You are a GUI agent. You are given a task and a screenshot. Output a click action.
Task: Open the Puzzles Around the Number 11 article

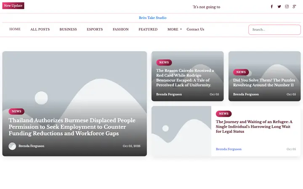pos(264,83)
